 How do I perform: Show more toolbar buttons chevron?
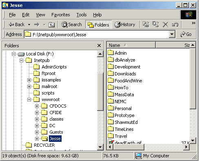[193, 23]
